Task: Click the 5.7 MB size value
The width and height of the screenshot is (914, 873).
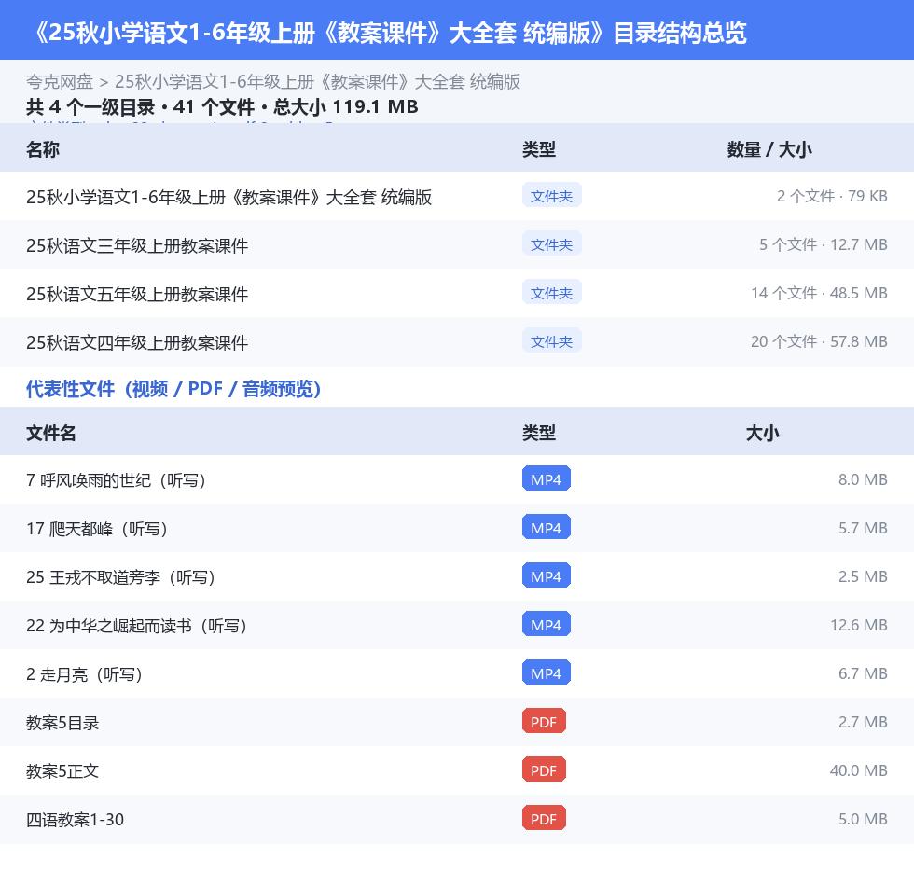Action: (x=863, y=527)
